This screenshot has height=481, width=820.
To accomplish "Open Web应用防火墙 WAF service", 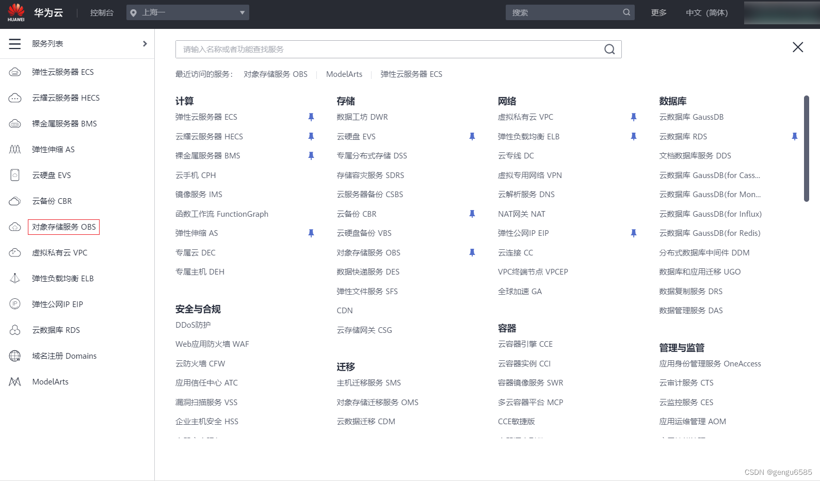I will [212, 344].
